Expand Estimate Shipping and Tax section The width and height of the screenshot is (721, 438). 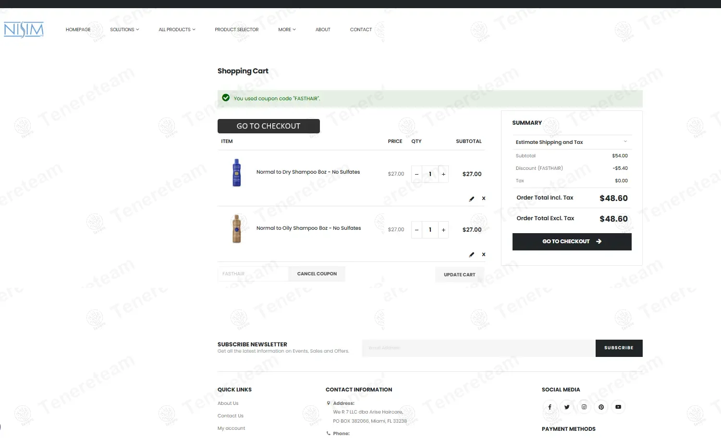(x=572, y=142)
